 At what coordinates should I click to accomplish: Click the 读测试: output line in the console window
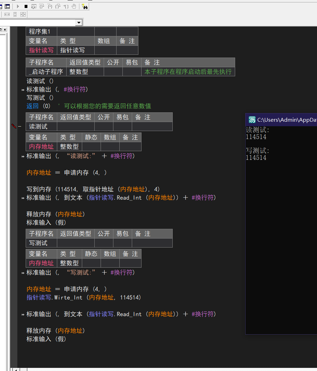click(258, 130)
